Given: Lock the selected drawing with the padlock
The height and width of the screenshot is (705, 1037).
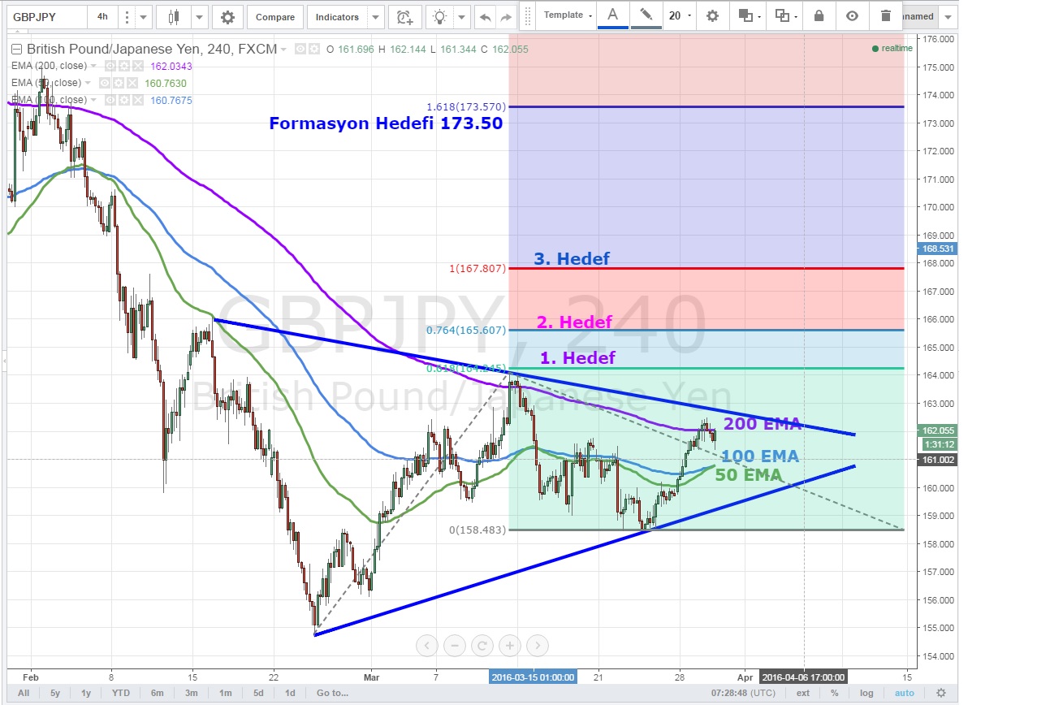Looking at the screenshot, I should pos(819,15).
